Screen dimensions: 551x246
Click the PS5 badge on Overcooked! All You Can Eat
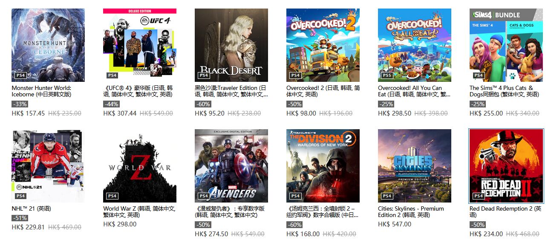[x=387, y=75]
